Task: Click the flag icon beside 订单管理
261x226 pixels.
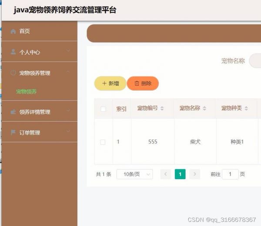Action: 13,133
